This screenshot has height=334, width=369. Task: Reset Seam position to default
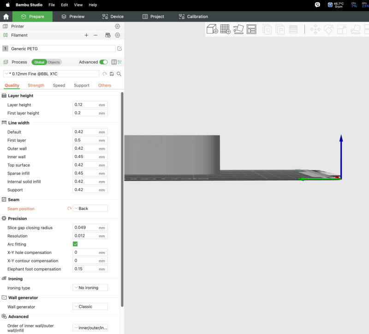(69, 209)
